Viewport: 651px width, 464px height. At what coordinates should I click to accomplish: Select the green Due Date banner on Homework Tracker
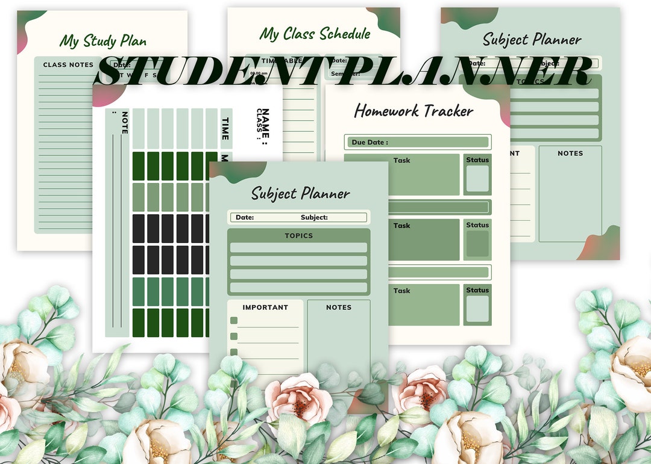(418, 142)
